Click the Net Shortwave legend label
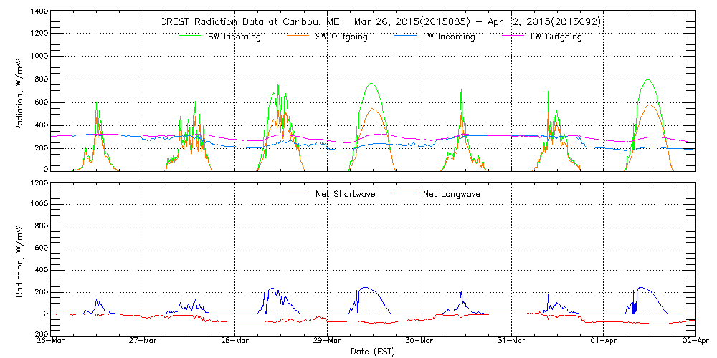The width and height of the screenshot is (717, 358). 346,194
